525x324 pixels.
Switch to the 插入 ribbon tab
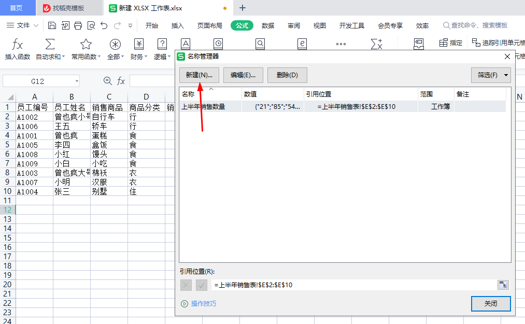(x=177, y=25)
